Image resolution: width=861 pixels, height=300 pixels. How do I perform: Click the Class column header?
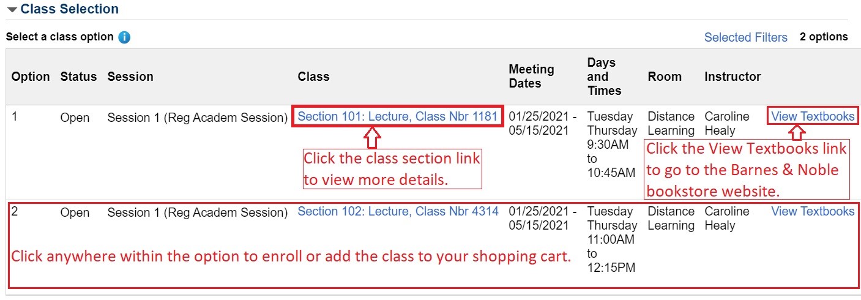point(313,77)
